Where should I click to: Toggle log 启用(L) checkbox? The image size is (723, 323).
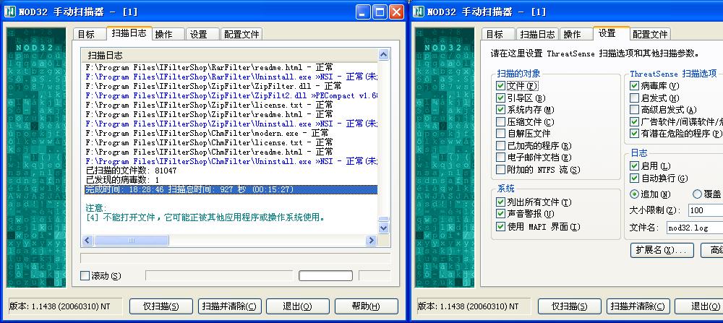tap(634, 166)
